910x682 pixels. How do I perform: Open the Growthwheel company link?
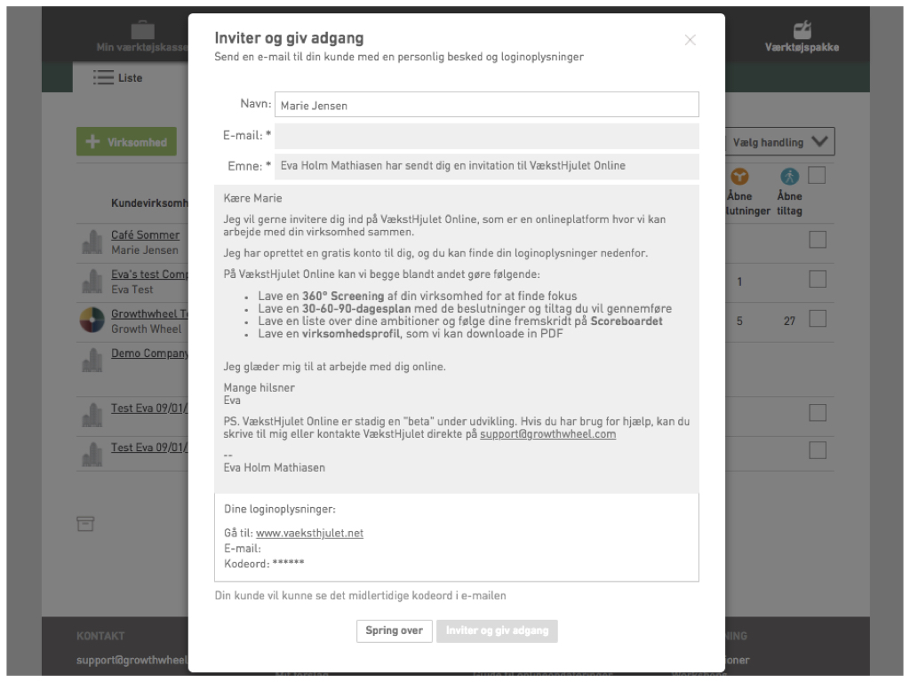[149, 313]
